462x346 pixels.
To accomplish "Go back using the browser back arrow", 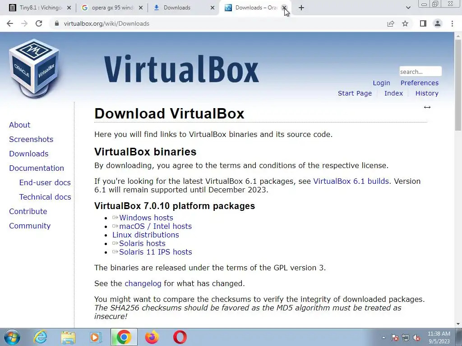I will (x=10, y=23).
